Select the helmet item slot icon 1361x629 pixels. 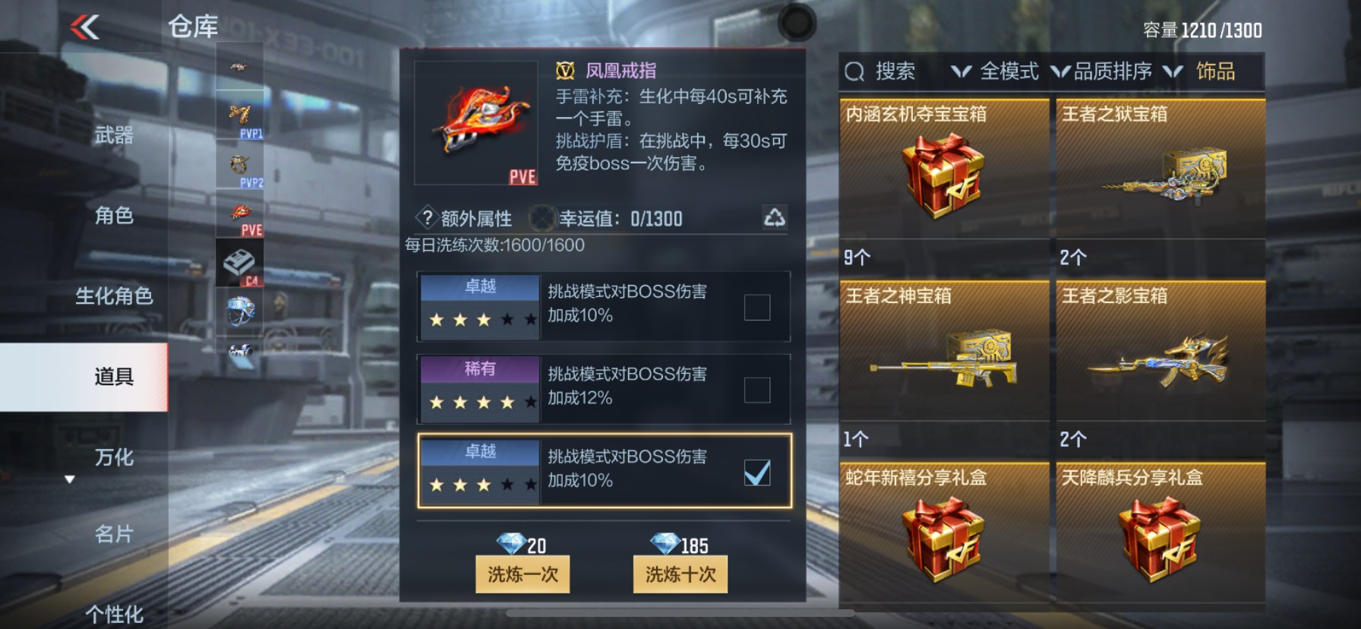[240, 311]
